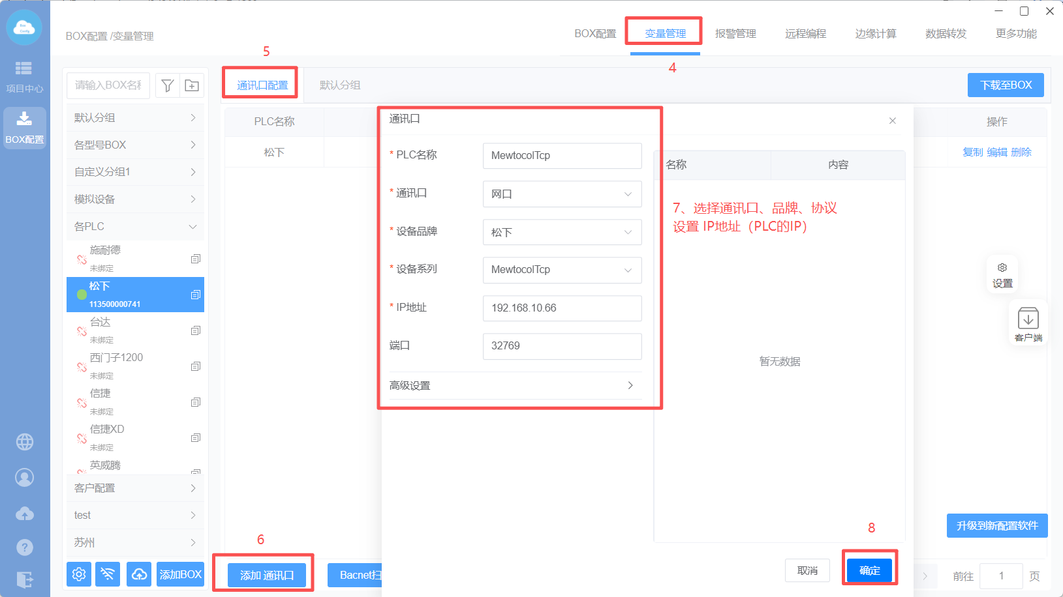Click the offline Wi-Fi icon button

tap(108, 574)
